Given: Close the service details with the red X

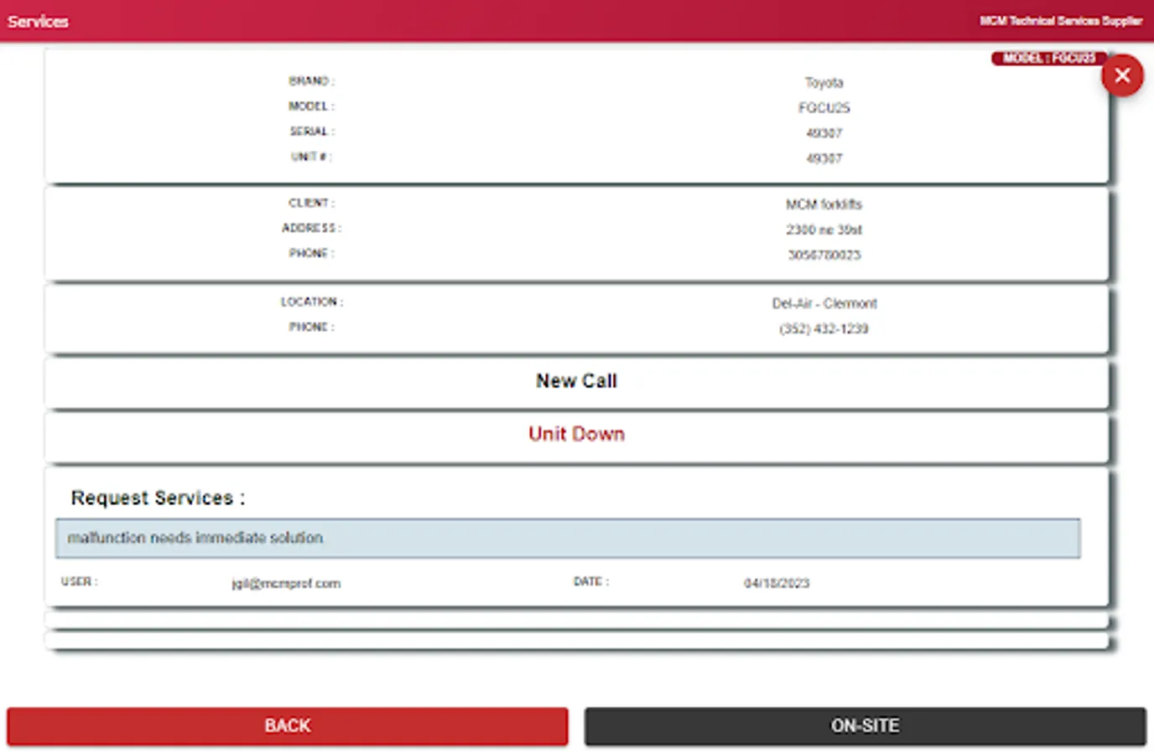Looking at the screenshot, I should tap(1122, 76).
